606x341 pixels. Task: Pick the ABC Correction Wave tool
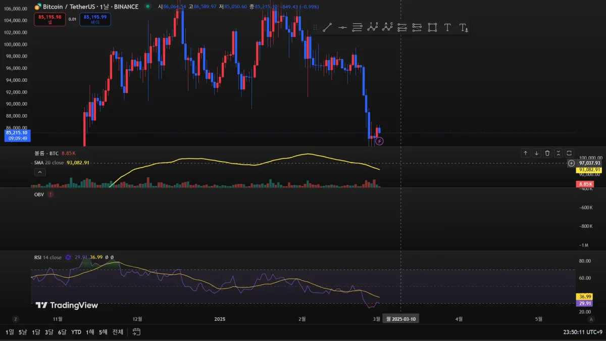[387, 27]
